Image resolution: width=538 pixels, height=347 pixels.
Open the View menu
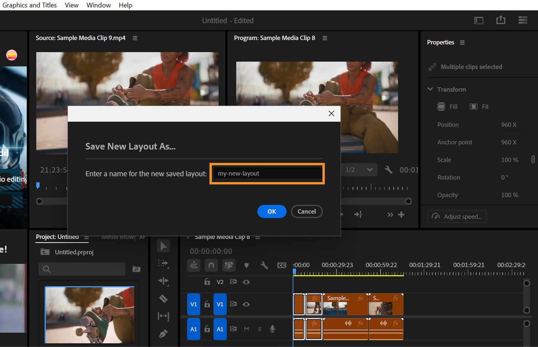[x=71, y=5]
